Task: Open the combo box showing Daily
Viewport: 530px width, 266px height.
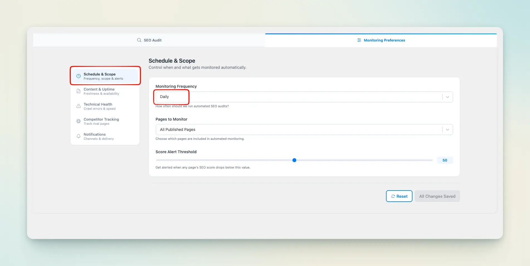Action: (x=298, y=97)
